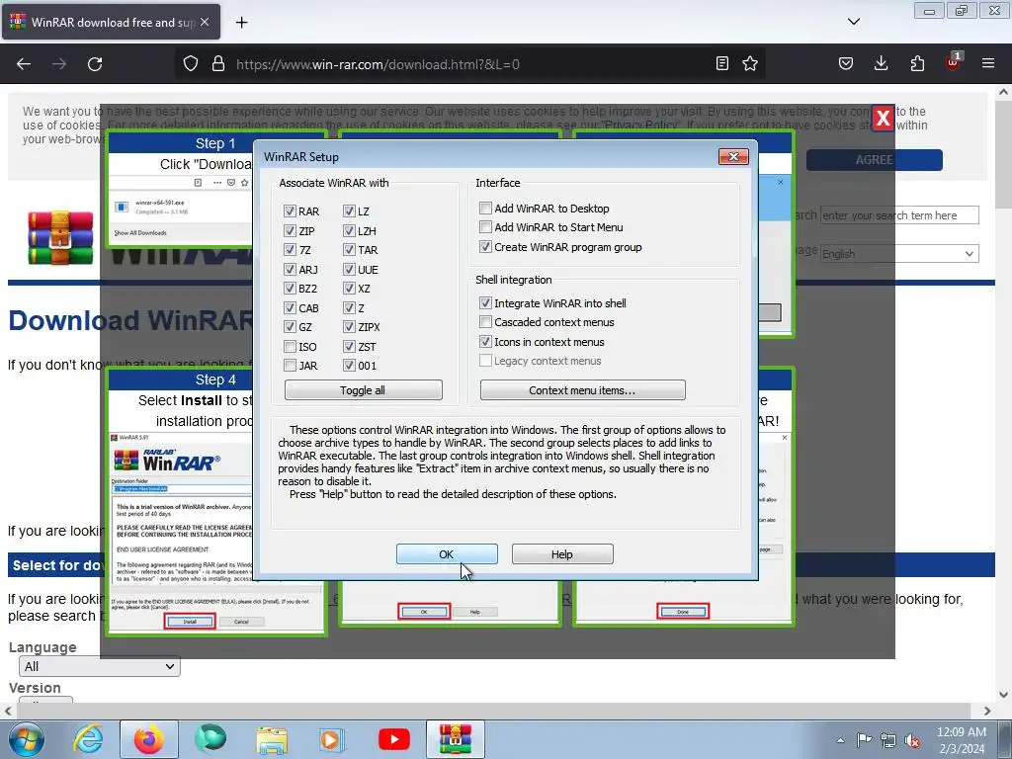Open Firefox application menu
The height and width of the screenshot is (759, 1012).
point(988,63)
